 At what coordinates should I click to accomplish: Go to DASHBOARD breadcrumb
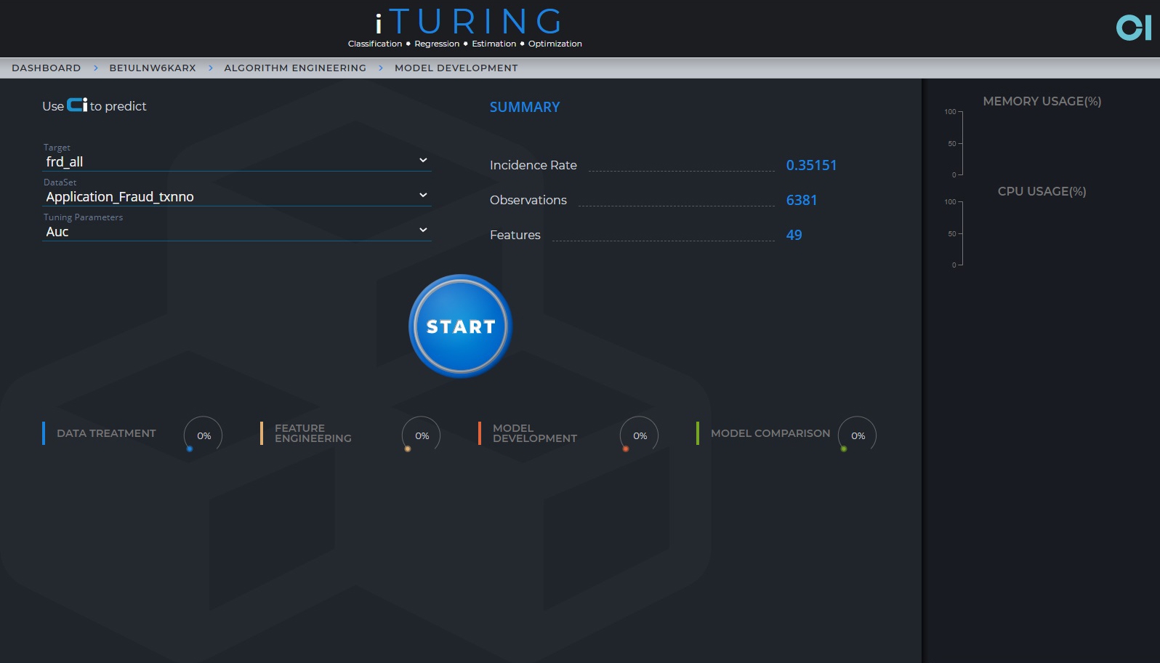coord(47,68)
